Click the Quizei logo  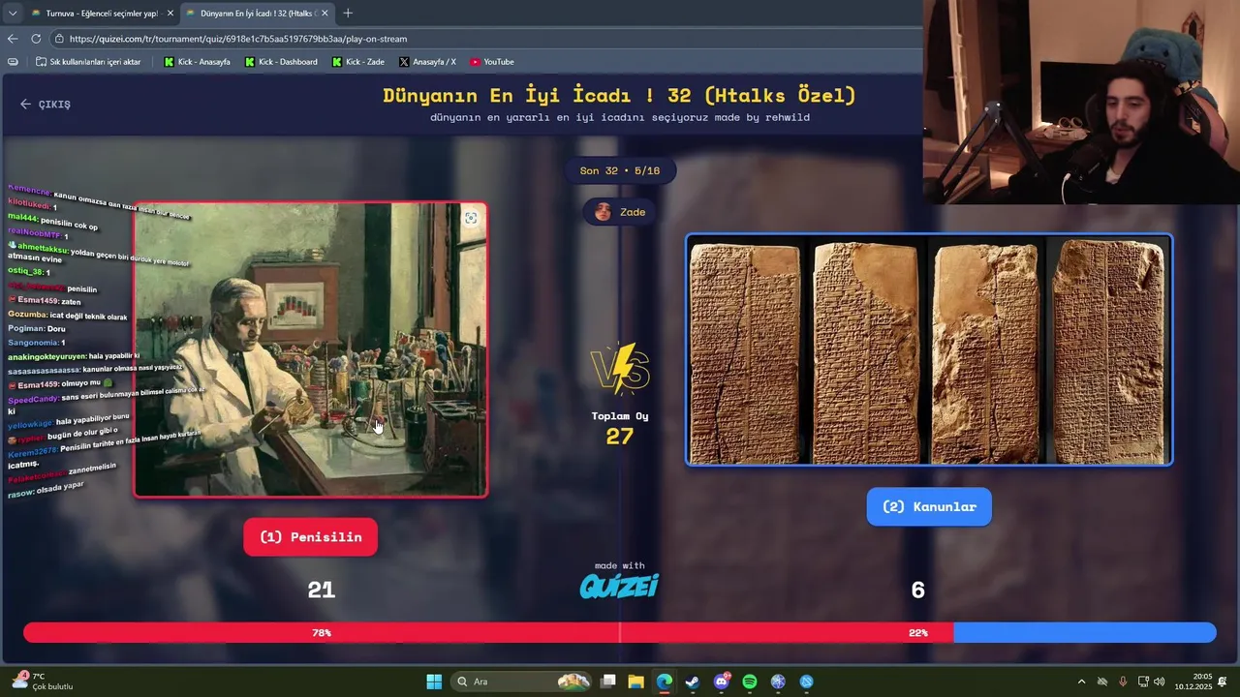click(x=619, y=586)
